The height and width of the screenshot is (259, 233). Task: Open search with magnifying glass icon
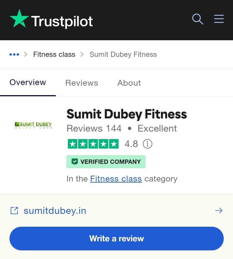198,19
